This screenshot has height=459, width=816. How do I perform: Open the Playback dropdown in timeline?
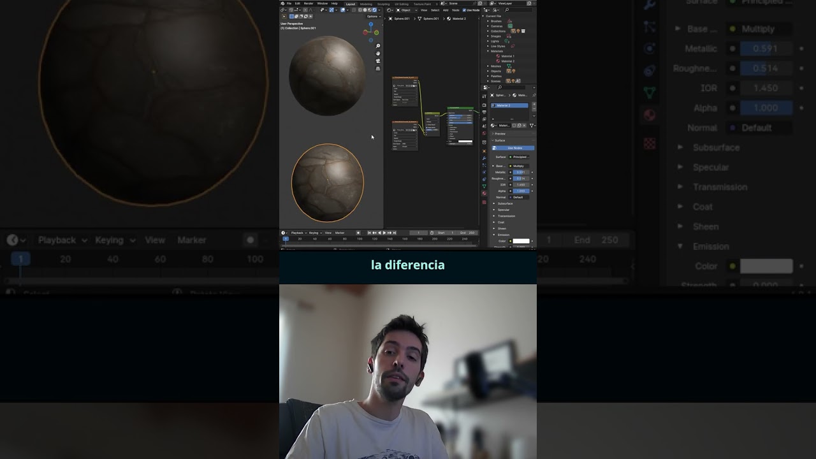coord(299,233)
